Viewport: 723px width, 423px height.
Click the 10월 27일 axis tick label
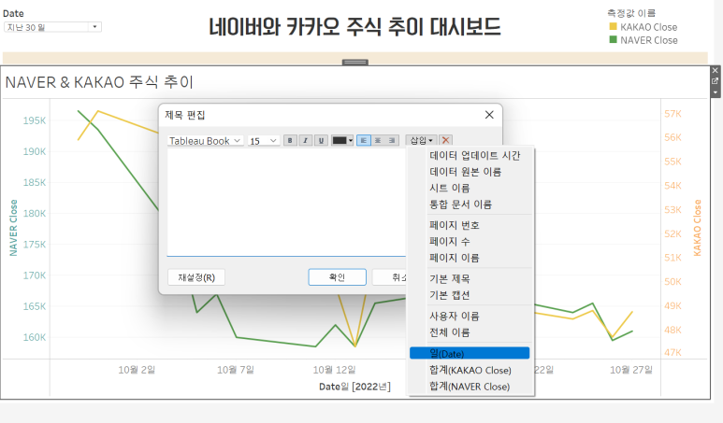(631, 370)
